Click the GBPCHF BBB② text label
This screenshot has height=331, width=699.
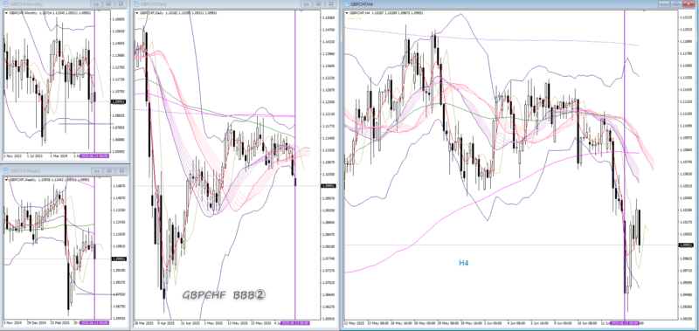click(225, 295)
